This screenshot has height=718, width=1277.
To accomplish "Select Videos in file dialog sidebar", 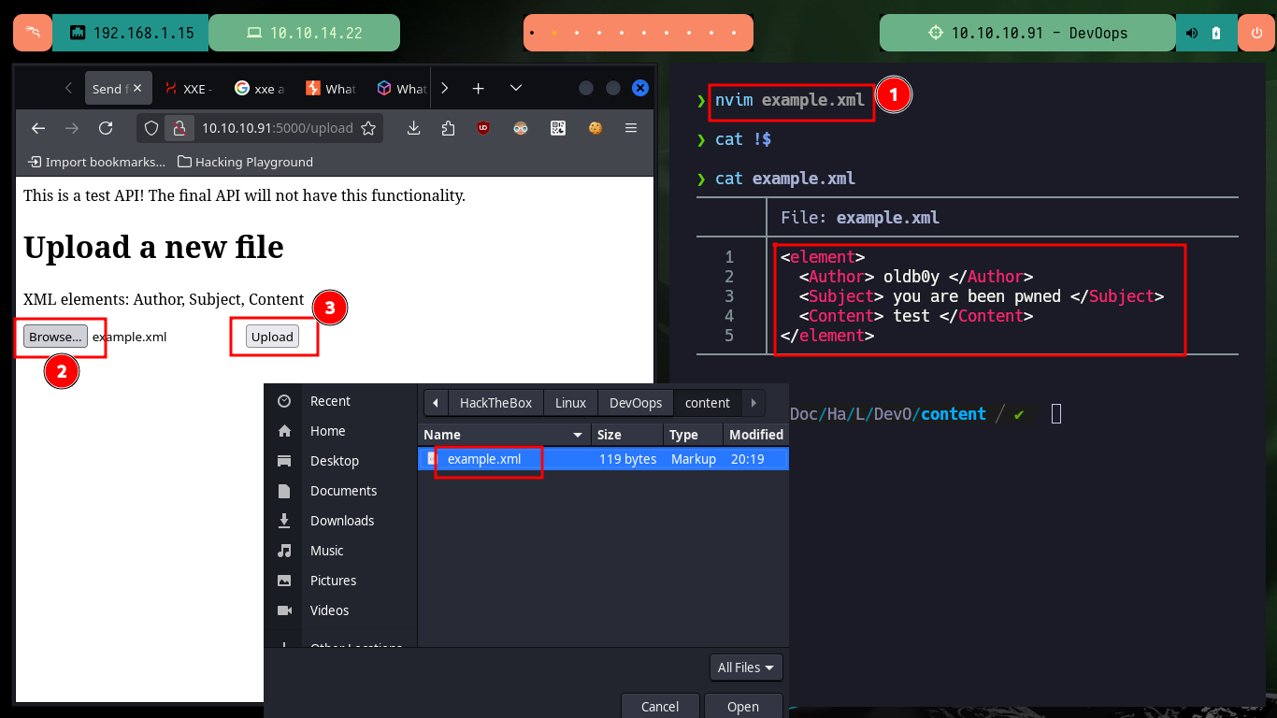I will [x=340, y=610].
